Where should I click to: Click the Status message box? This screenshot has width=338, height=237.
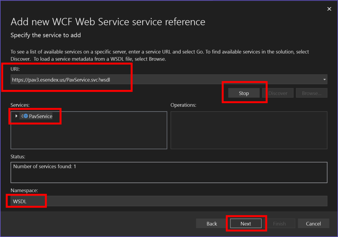(169, 172)
